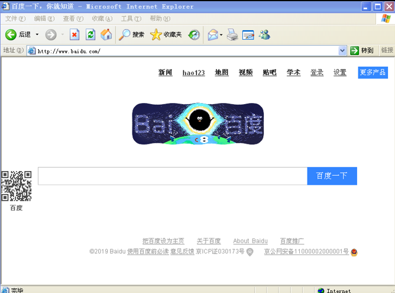
Task: Click the Print icon
Action: click(x=232, y=35)
